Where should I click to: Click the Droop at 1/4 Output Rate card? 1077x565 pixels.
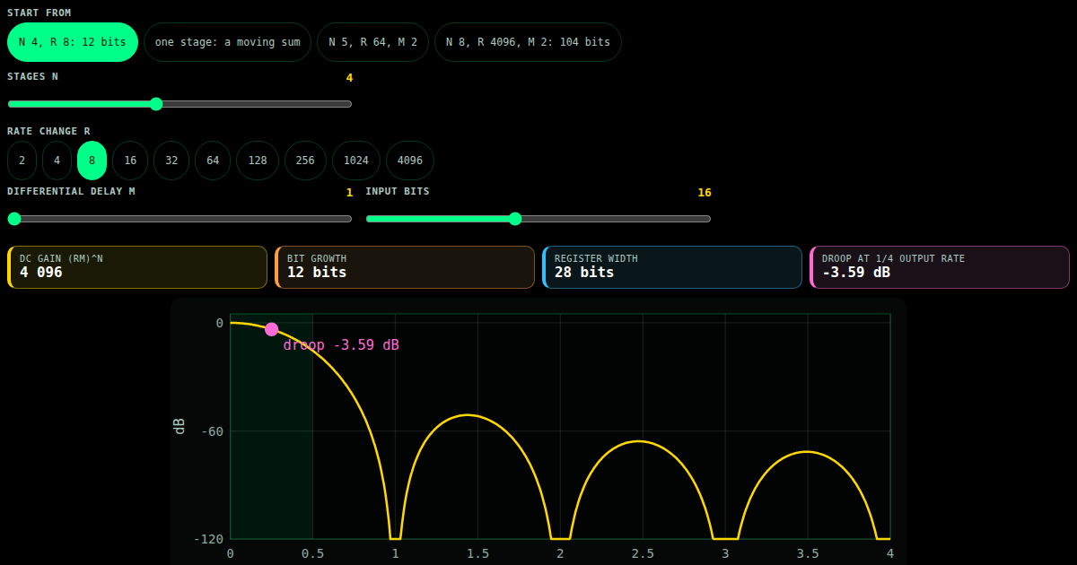pos(940,267)
